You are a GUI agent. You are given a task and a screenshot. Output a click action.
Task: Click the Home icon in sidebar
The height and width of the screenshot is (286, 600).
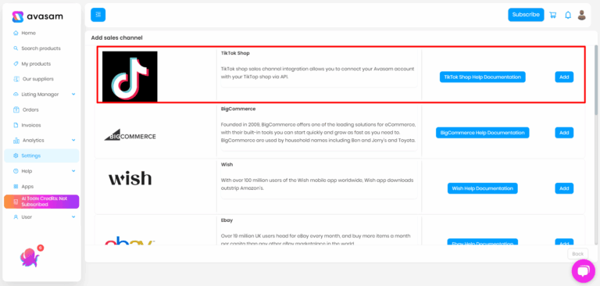tap(16, 33)
